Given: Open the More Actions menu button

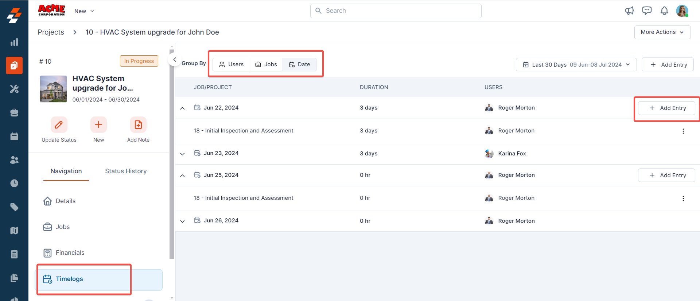Looking at the screenshot, I should click(x=662, y=32).
